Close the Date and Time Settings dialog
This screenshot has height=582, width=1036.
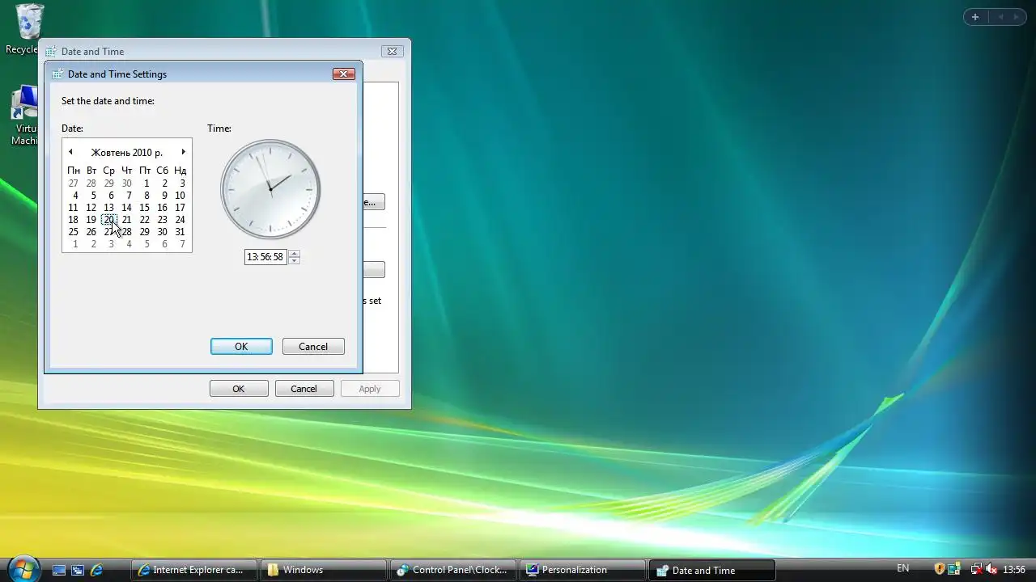(x=344, y=74)
